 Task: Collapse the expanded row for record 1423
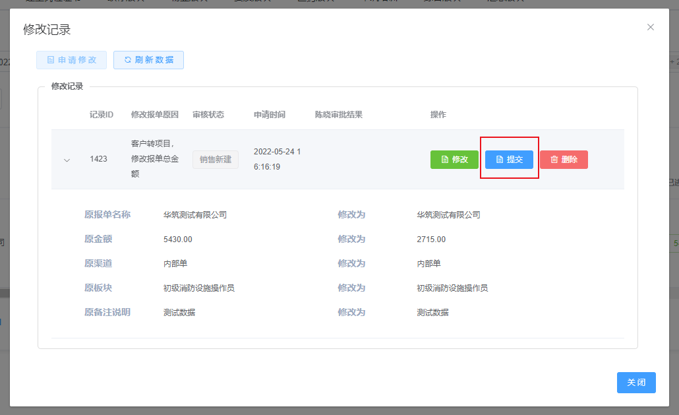pyautogui.click(x=67, y=160)
